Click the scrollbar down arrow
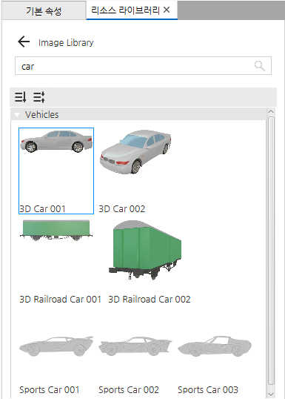Image resolution: width=285 pixels, height=399 pixels. pos(271,394)
